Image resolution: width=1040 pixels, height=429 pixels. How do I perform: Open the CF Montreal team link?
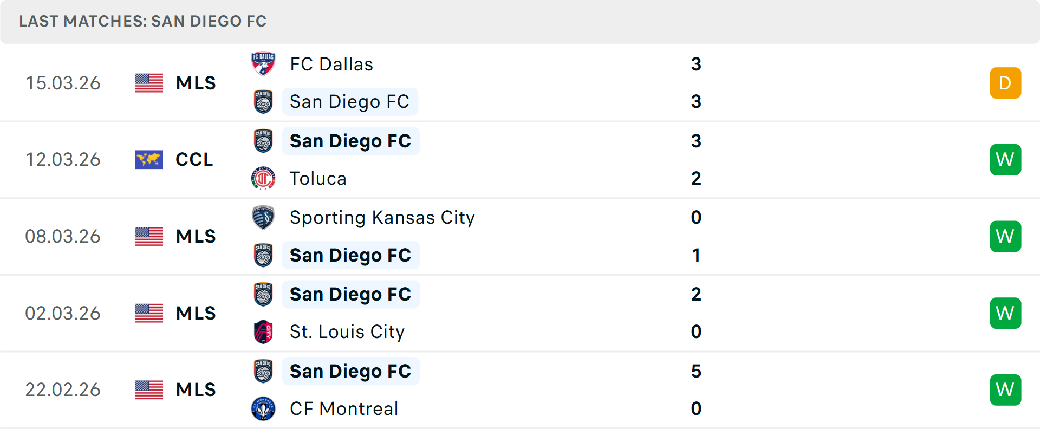pos(344,409)
